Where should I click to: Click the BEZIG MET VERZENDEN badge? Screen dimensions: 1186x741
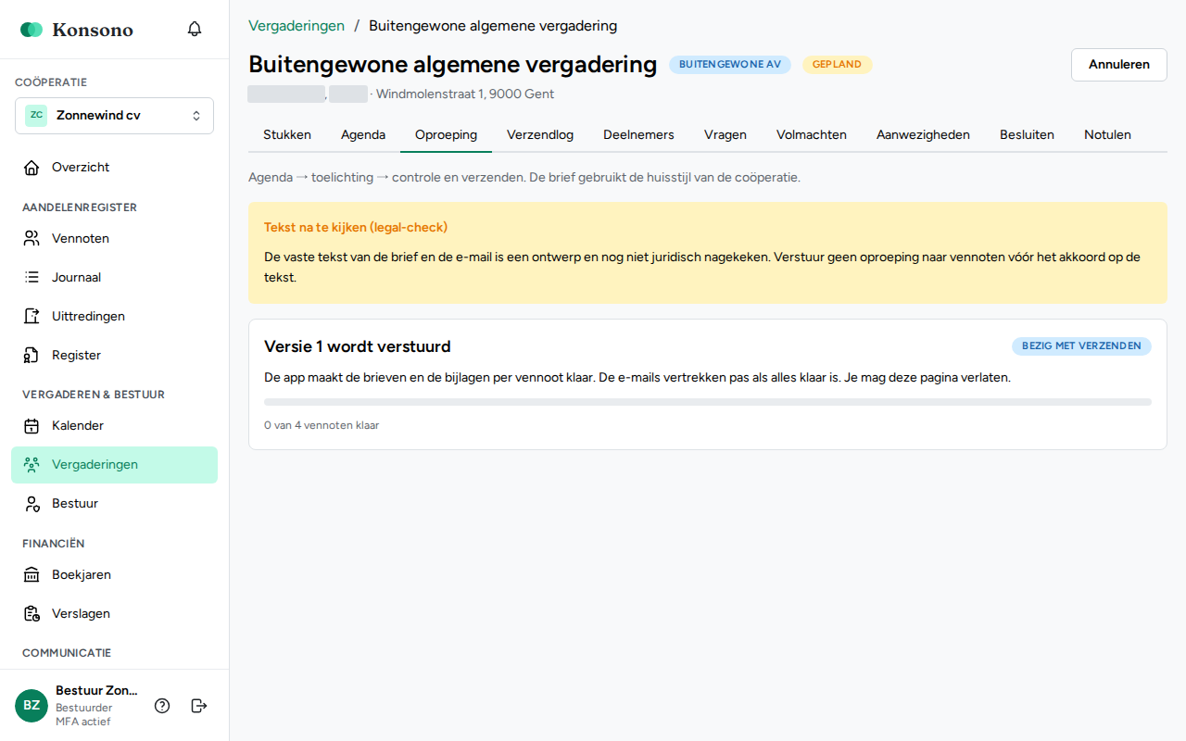pyautogui.click(x=1081, y=346)
